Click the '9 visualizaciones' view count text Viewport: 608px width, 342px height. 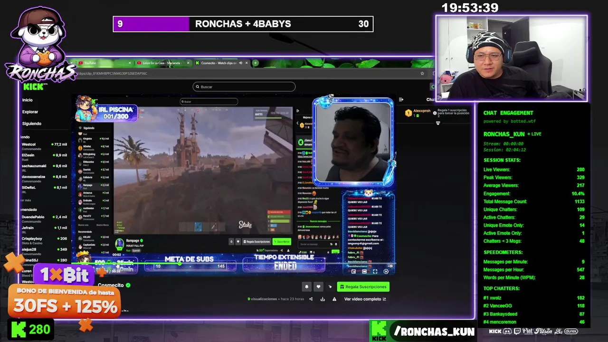(x=262, y=299)
